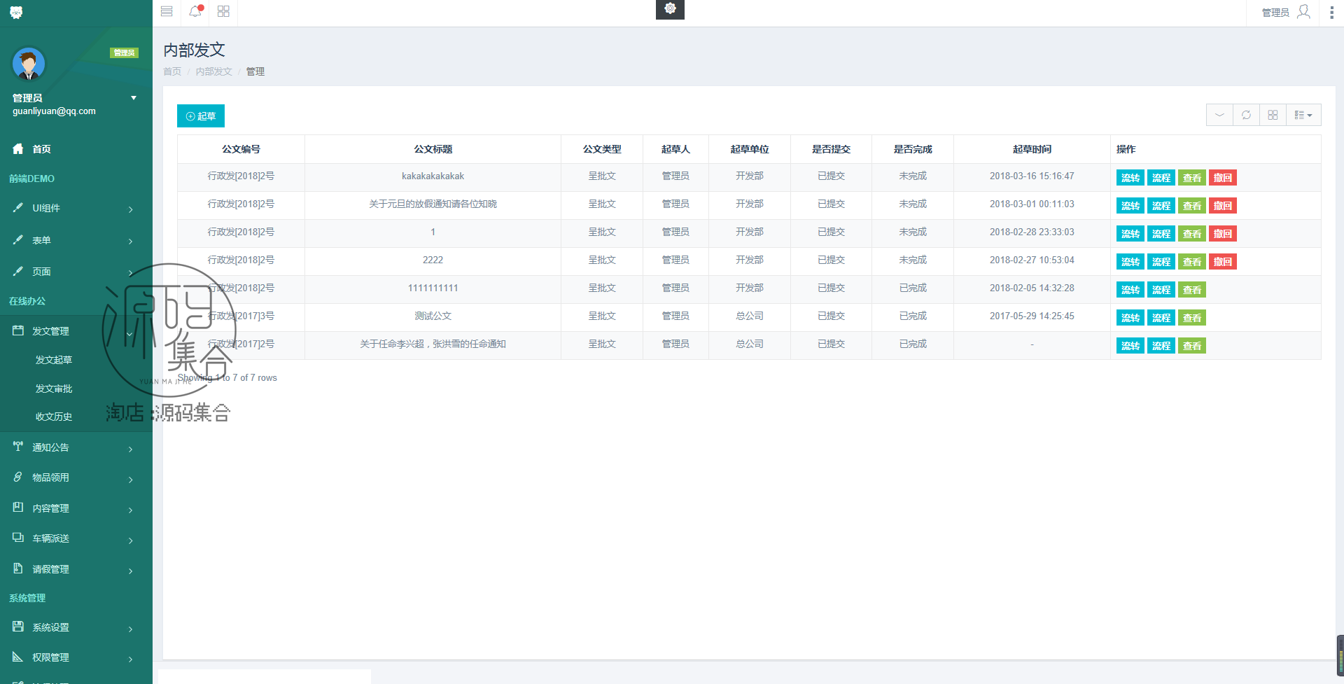The image size is (1344, 684).
Task: Open the 系统设置 sidebar menu
Action: 76,627
